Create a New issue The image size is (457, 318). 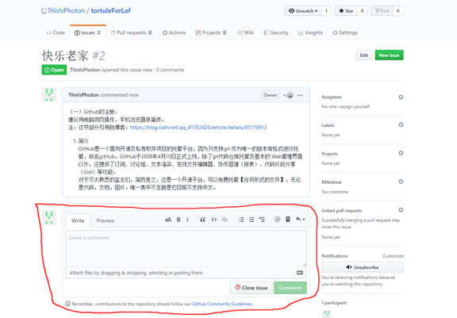pyautogui.click(x=389, y=55)
